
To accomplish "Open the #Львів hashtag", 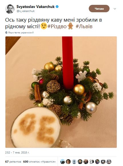I will (x=84, y=26).
